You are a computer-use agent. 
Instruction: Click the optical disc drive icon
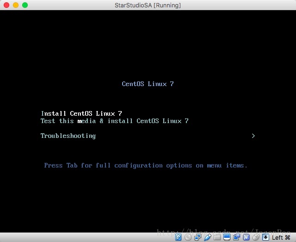click(188, 237)
